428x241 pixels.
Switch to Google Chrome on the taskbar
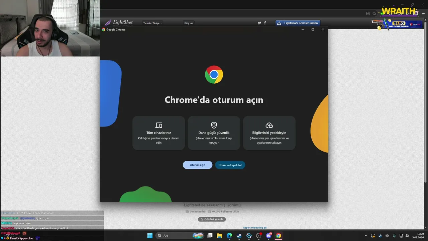[278, 236]
